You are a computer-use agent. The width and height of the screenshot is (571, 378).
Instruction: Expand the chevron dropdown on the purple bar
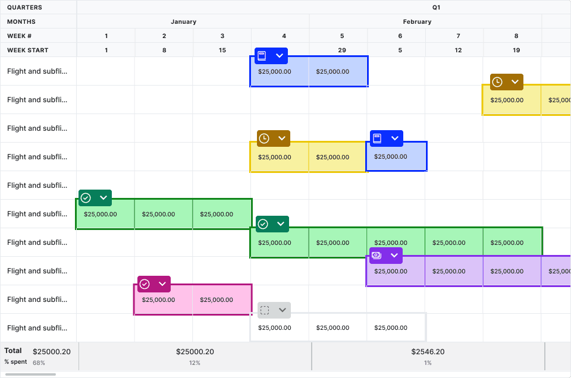[394, 256]
